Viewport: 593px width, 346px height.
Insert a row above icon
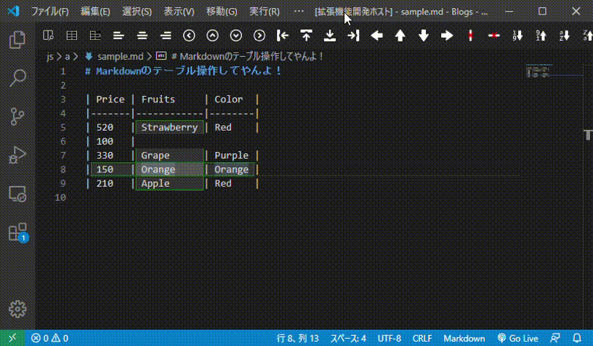[x=307, y=36]
